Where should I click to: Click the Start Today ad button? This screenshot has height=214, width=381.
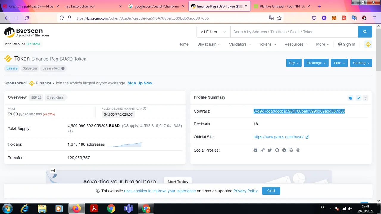point(178,182)
